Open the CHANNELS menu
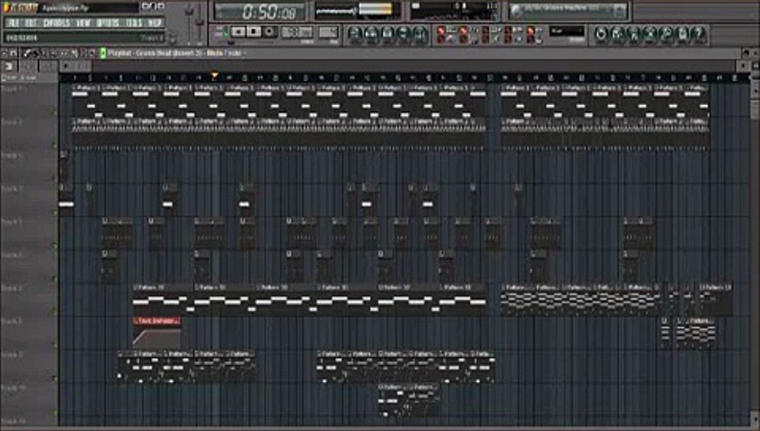This screenshot has height=431, width=760. tap(57, 23)
